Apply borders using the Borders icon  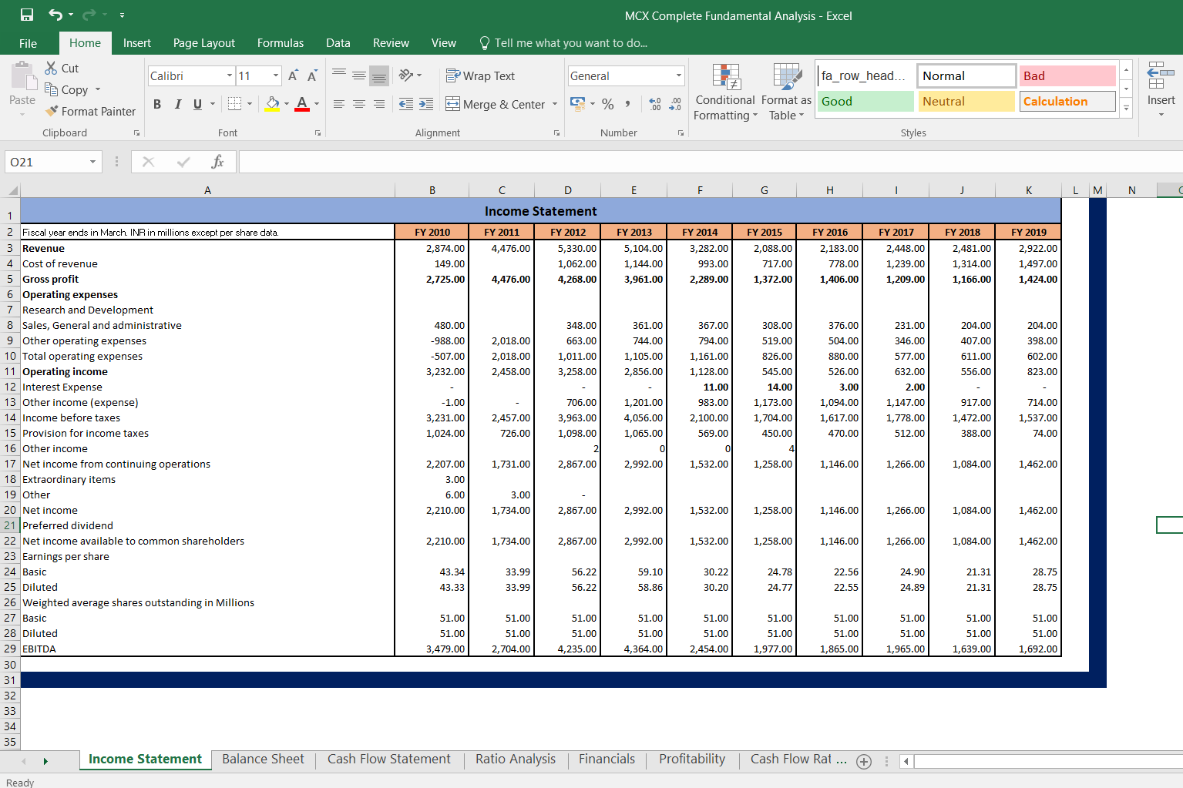[234, 104]
